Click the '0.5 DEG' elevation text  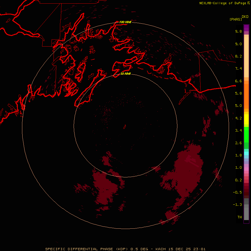(x=139, y=249)
